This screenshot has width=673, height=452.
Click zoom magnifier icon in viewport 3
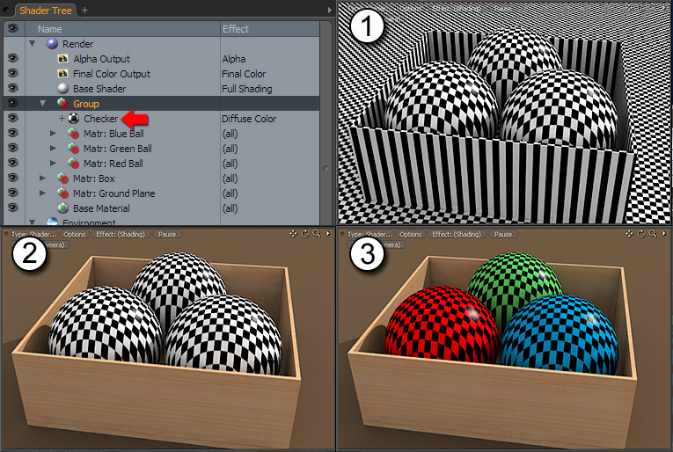pos(652,235)
